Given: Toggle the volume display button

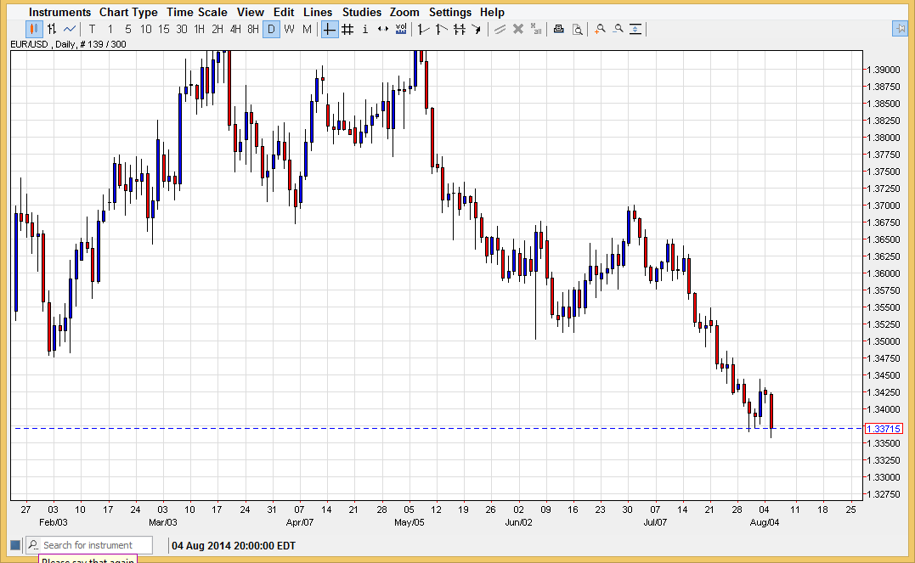Looking at the screenshot, I should click(x=401, y=29).
